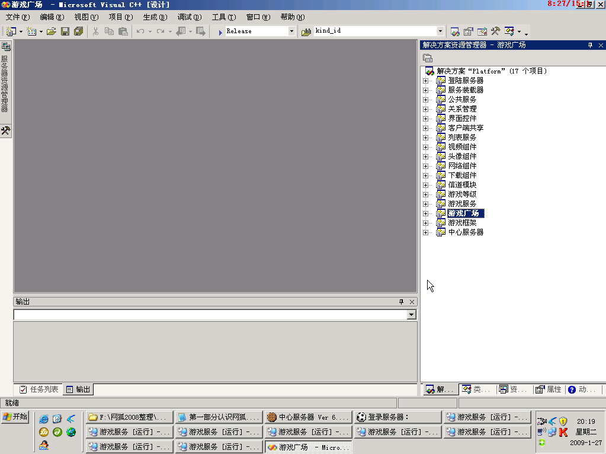Toggle the Output panel auto-hide pin
This screenshot has height=454, width=606.
pos(401,302)
